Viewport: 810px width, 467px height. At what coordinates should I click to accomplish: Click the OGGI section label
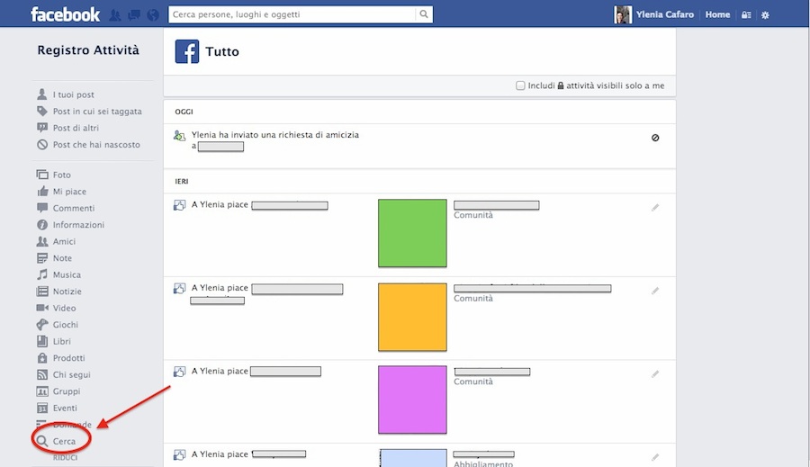pos(184,112)
